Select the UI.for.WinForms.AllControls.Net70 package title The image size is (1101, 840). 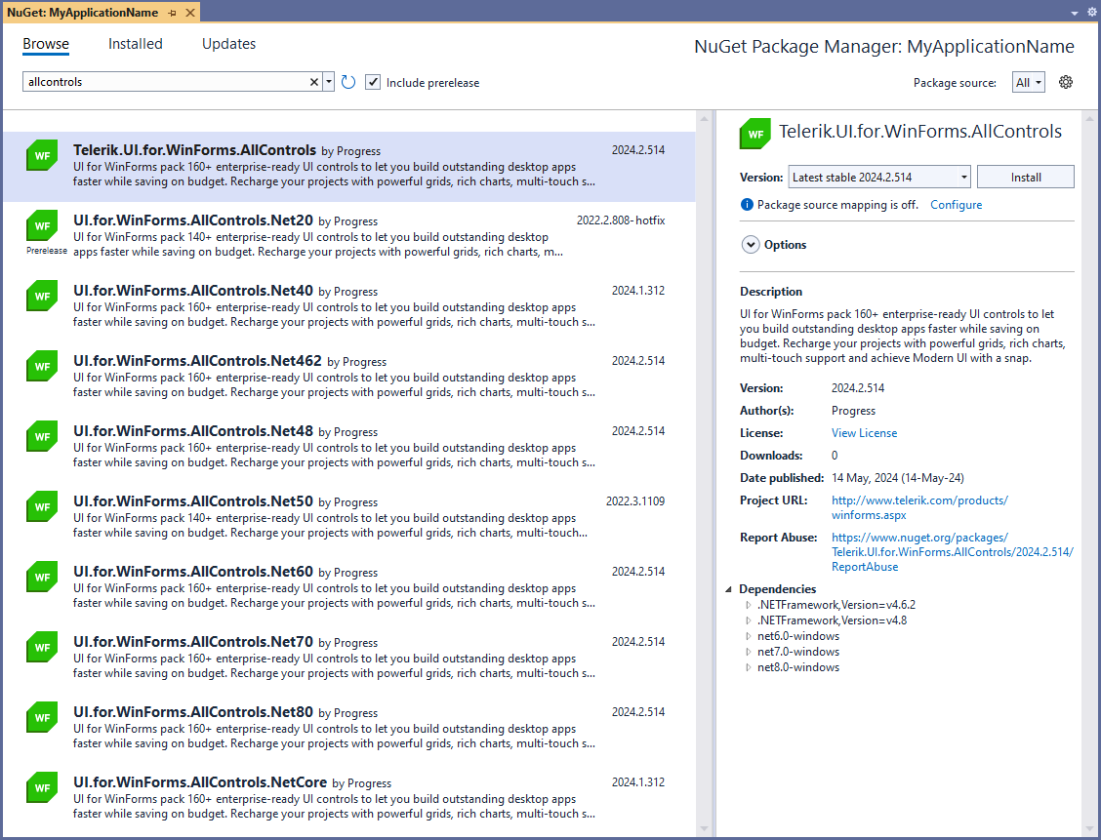[193, 641]
